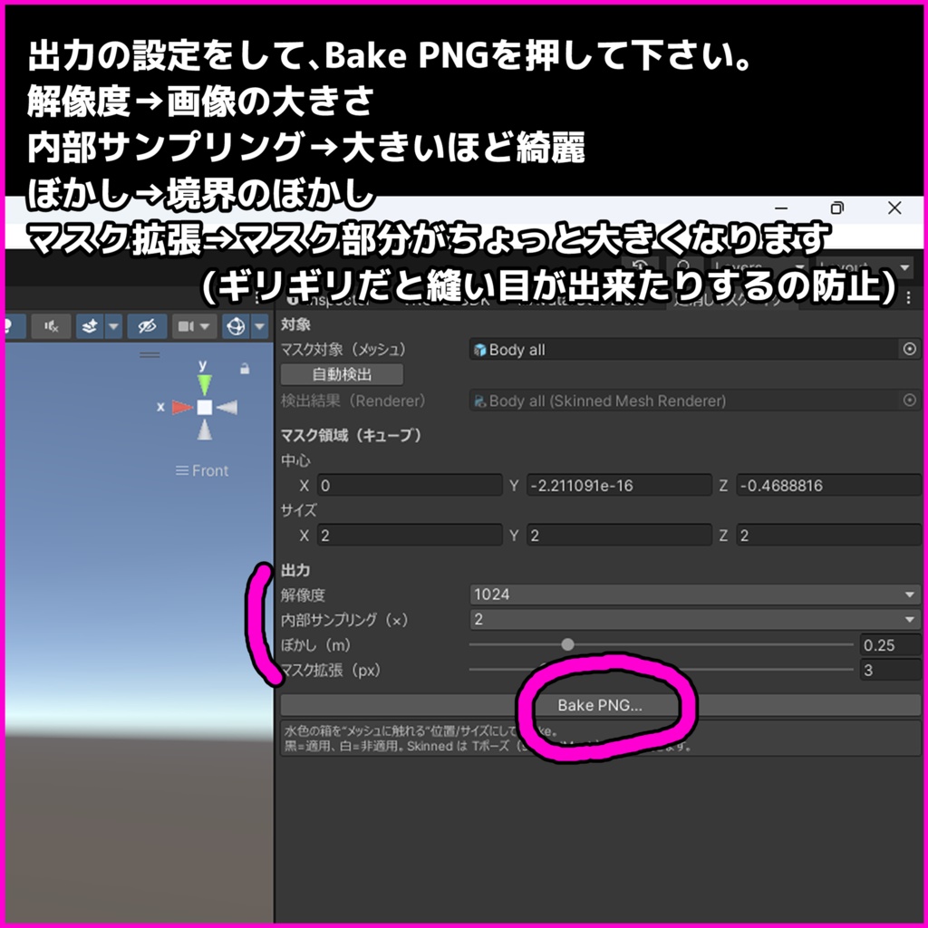928x928 pixels.
Task: Click the 中心 Y value field
Action: click(x=619, y=486)
